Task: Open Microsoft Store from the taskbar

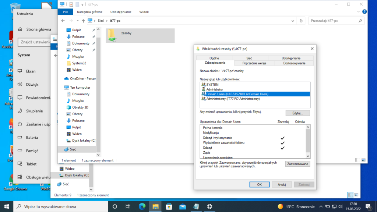Action: [x=169, y=206]
